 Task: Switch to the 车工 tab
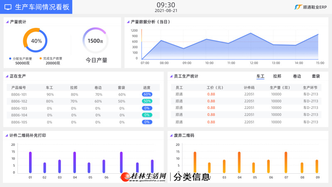(260, 76)
